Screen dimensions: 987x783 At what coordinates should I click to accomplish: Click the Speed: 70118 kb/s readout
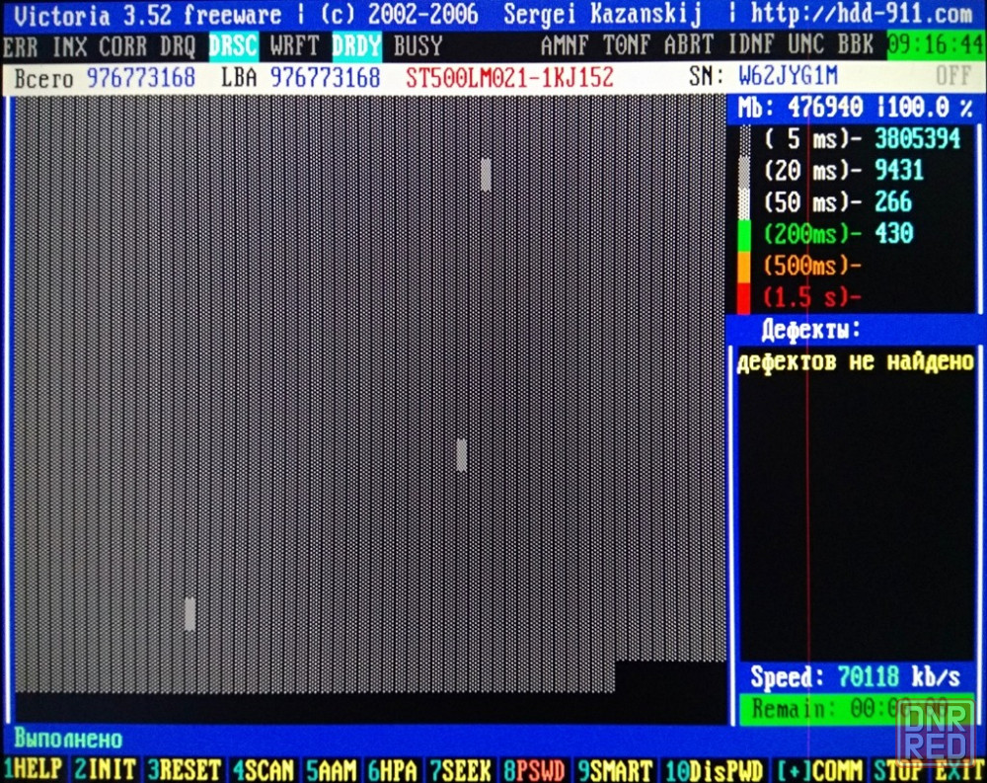tap(856, 677)
